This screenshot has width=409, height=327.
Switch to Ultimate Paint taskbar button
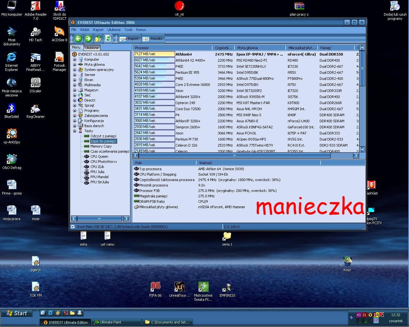[x=116, y=322]
